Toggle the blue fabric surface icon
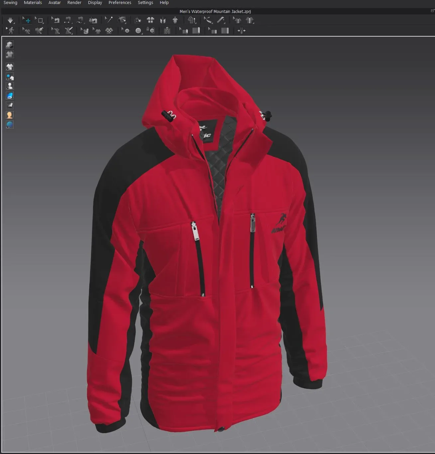435x454 pixels. [10, 96]
